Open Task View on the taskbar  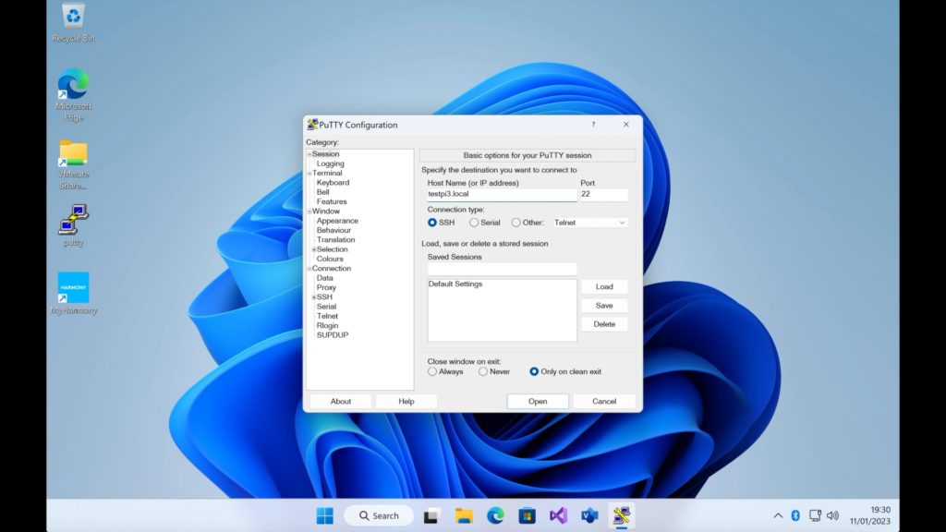(x=431, y=515)
